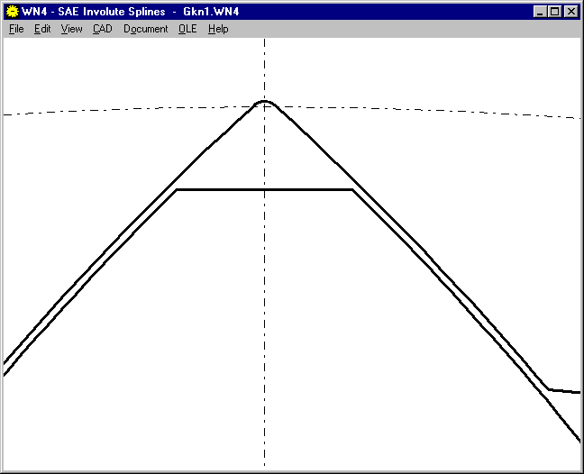584x474 pixels.
Task: Maximize the WN4 window
Action: coord(554,12)
